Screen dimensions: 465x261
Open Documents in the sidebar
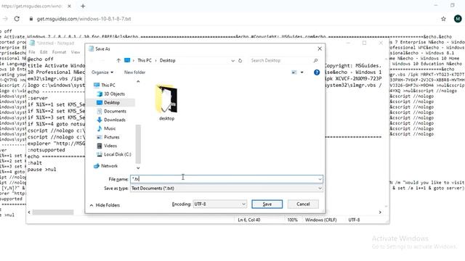tap(111, 111)
